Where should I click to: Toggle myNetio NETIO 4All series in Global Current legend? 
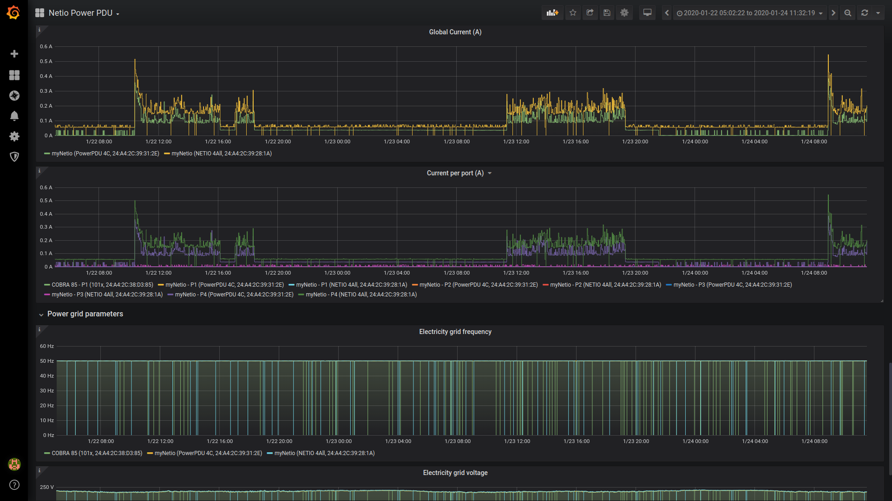click(x=222, y=154)
